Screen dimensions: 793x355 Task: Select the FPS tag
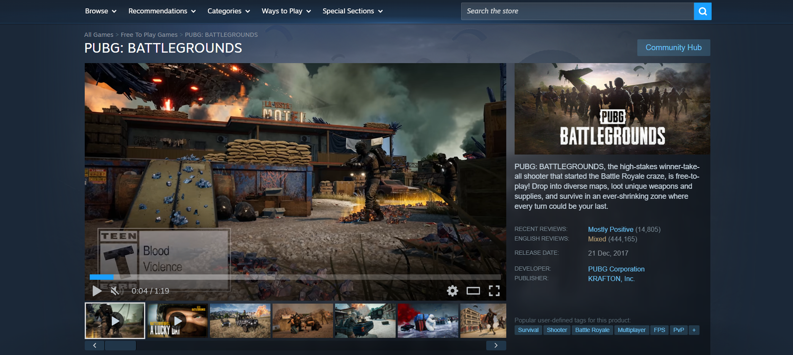click(x=659, y=330)
